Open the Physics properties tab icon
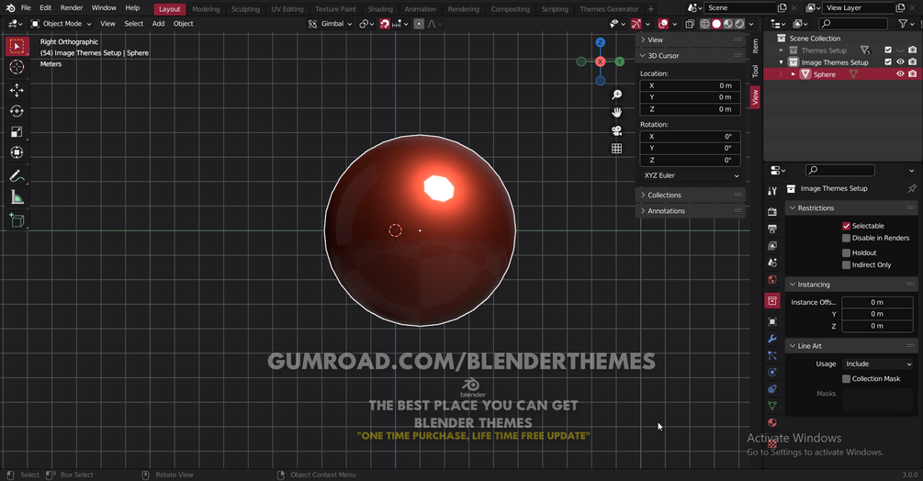Viewport: 923px width, 481px height. [x=772, y=372]
